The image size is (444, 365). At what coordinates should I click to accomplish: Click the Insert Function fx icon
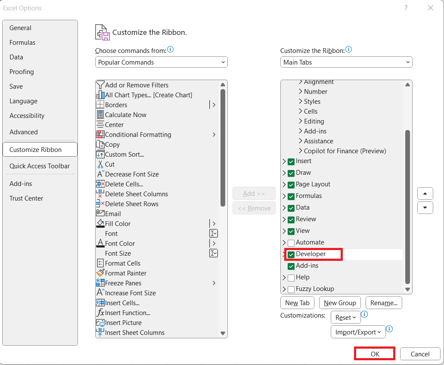pyautogui.click(x=100, y=312)
